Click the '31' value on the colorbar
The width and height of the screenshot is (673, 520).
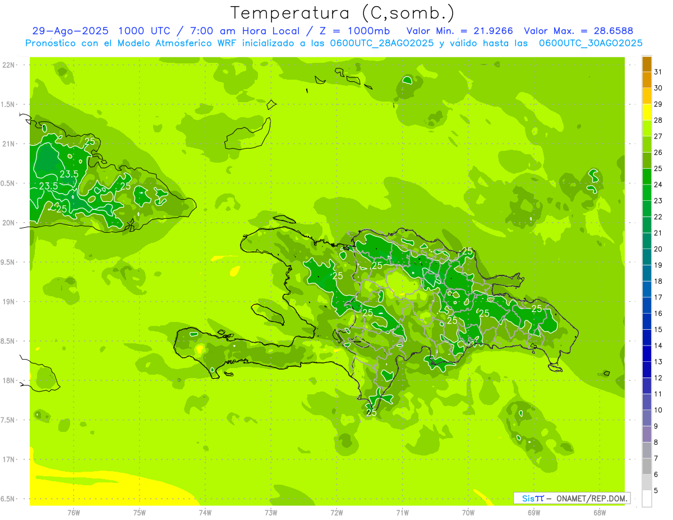[x=658, y=72]
